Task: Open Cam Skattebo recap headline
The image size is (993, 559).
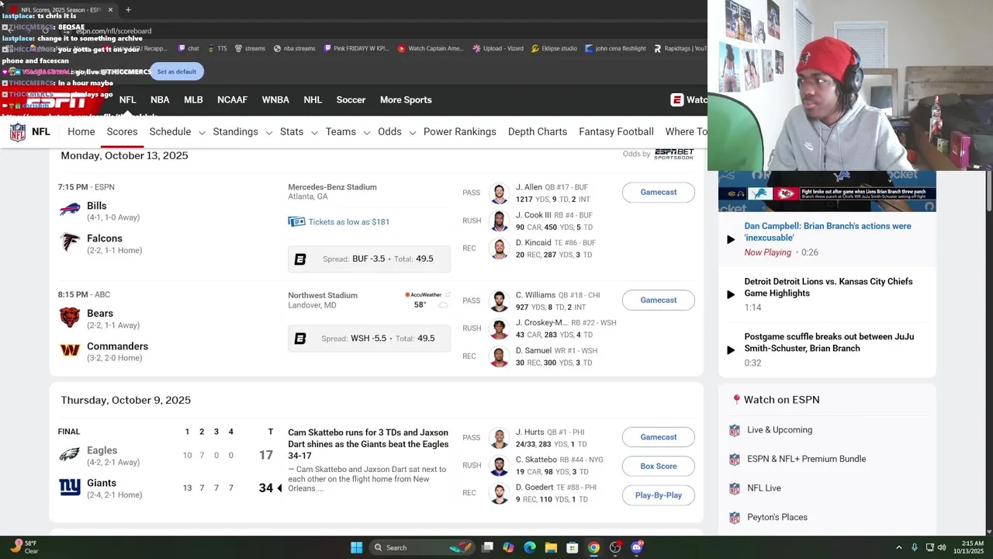Action: [368, 444]
